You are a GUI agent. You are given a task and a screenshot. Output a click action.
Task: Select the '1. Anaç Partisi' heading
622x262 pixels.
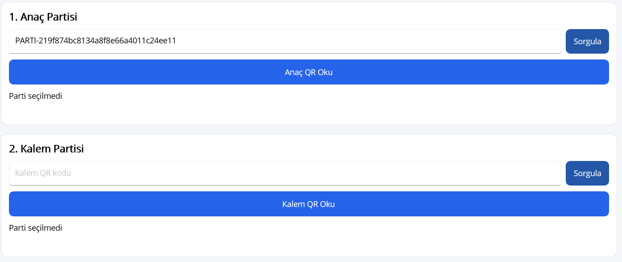pos(43,17)
